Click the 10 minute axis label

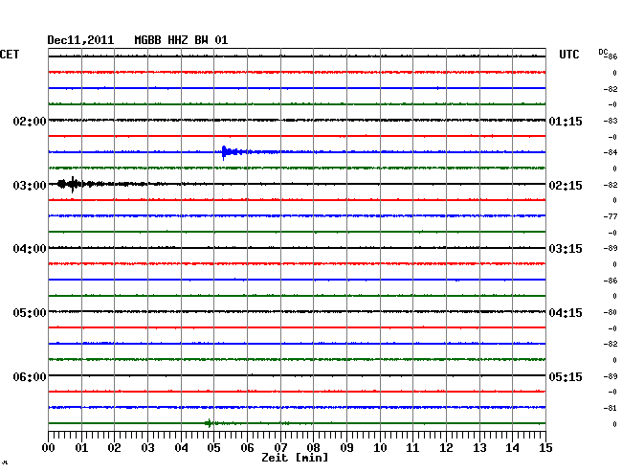(380, 447)
